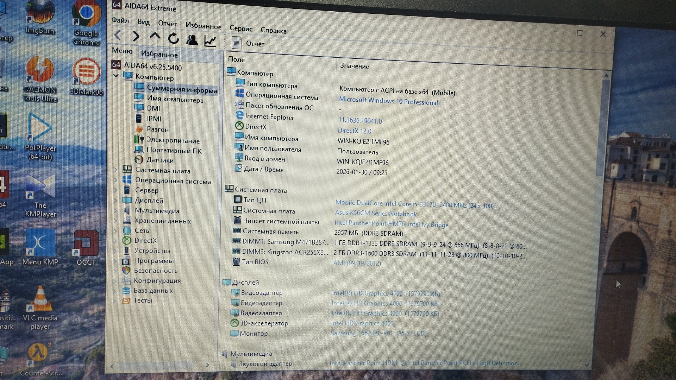The width and height of the screenshot is (676, 380).
Task: Expand the Хранение данных tree node
Action: pyautogui.click(x=115, y=221)
